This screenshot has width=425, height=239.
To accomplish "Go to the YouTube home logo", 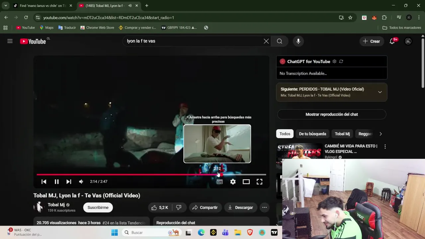I will tap(33, 41).
